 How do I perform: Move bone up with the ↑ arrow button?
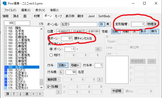pos(14,94)
